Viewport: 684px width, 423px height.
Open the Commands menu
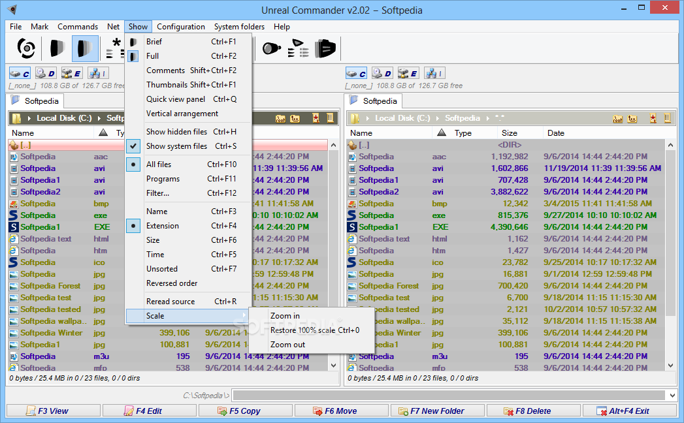tap(78, 27)
